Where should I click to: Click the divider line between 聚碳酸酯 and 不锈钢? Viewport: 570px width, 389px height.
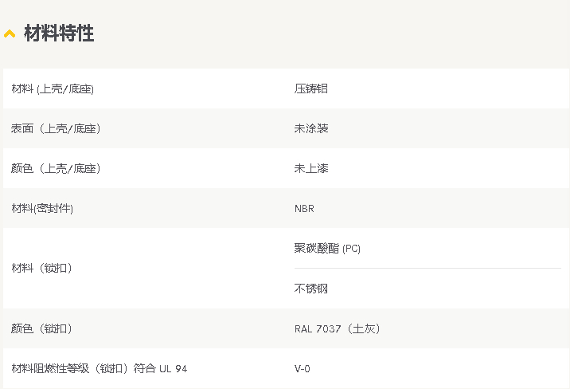(427, 268)
